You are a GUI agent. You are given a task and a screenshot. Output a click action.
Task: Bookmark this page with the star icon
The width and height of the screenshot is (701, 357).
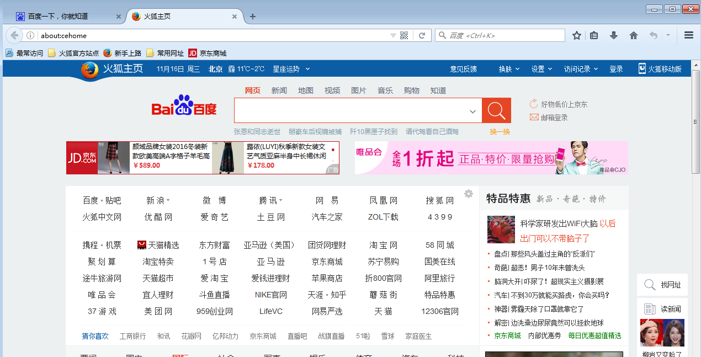coord(577,35)
